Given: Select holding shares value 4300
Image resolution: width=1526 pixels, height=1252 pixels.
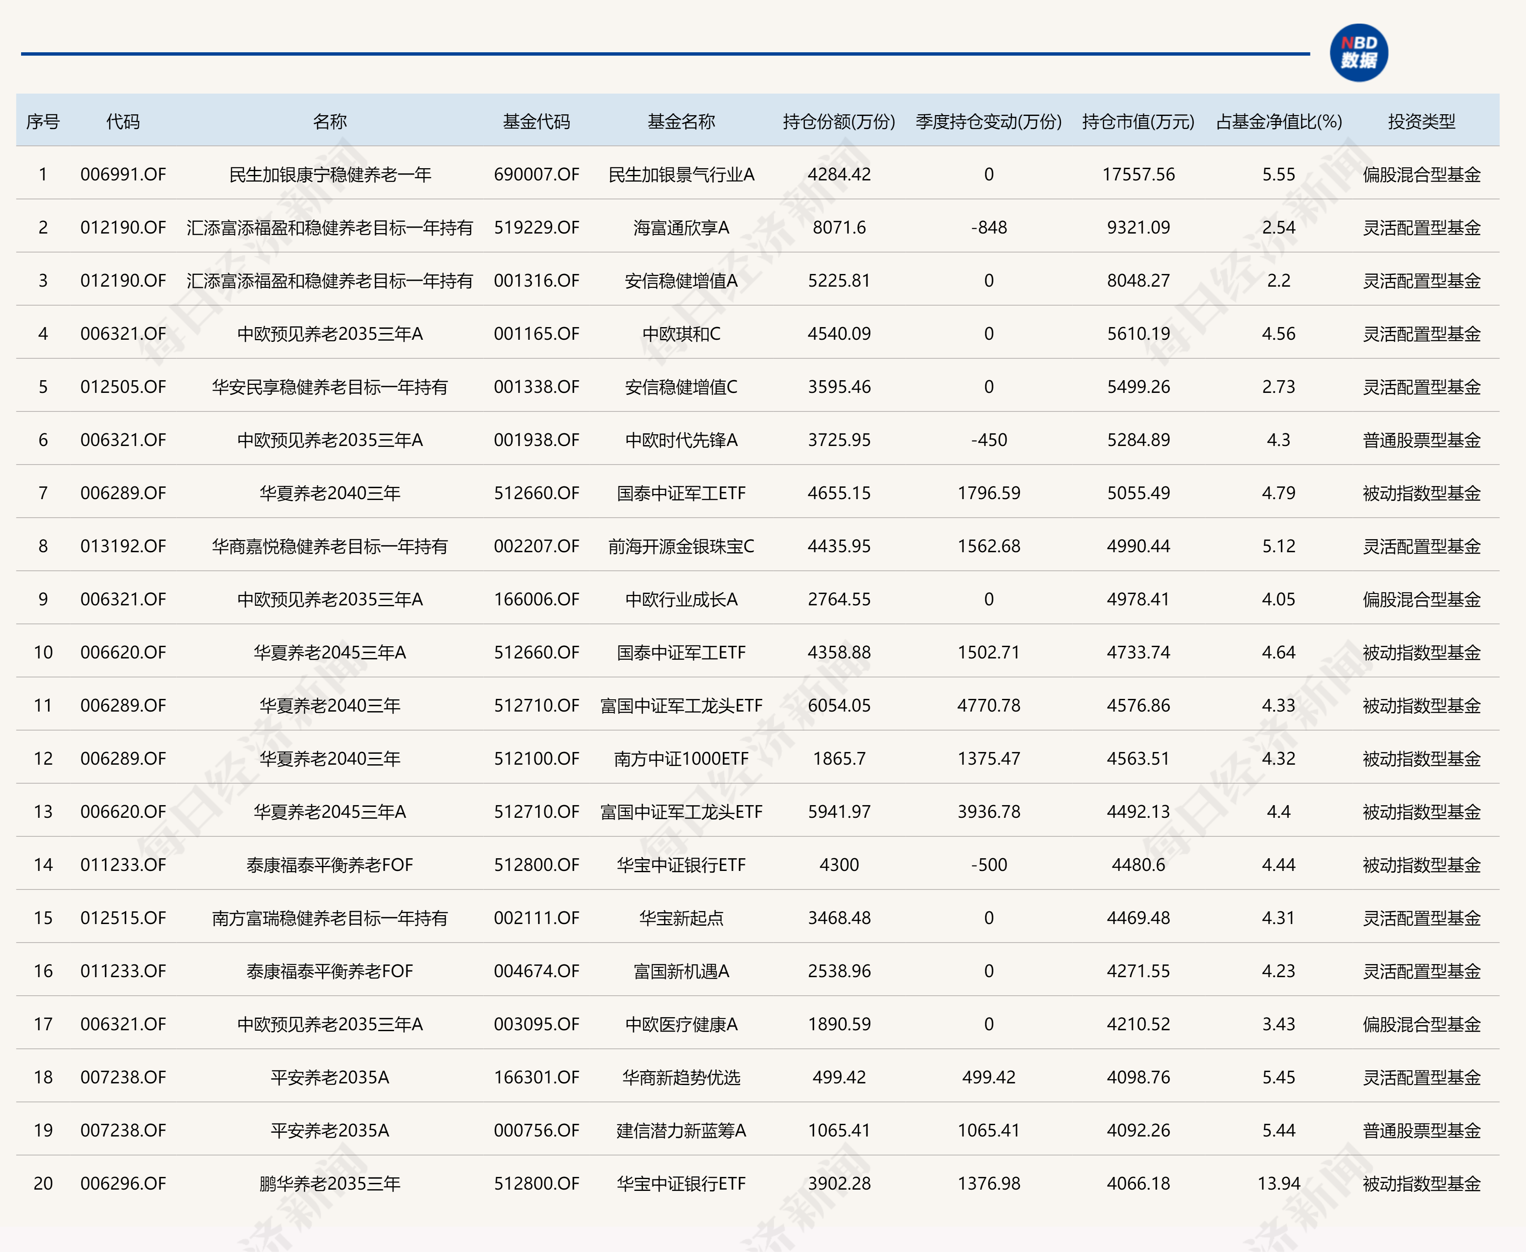Looking at the screenshot, I should [839, 865].
